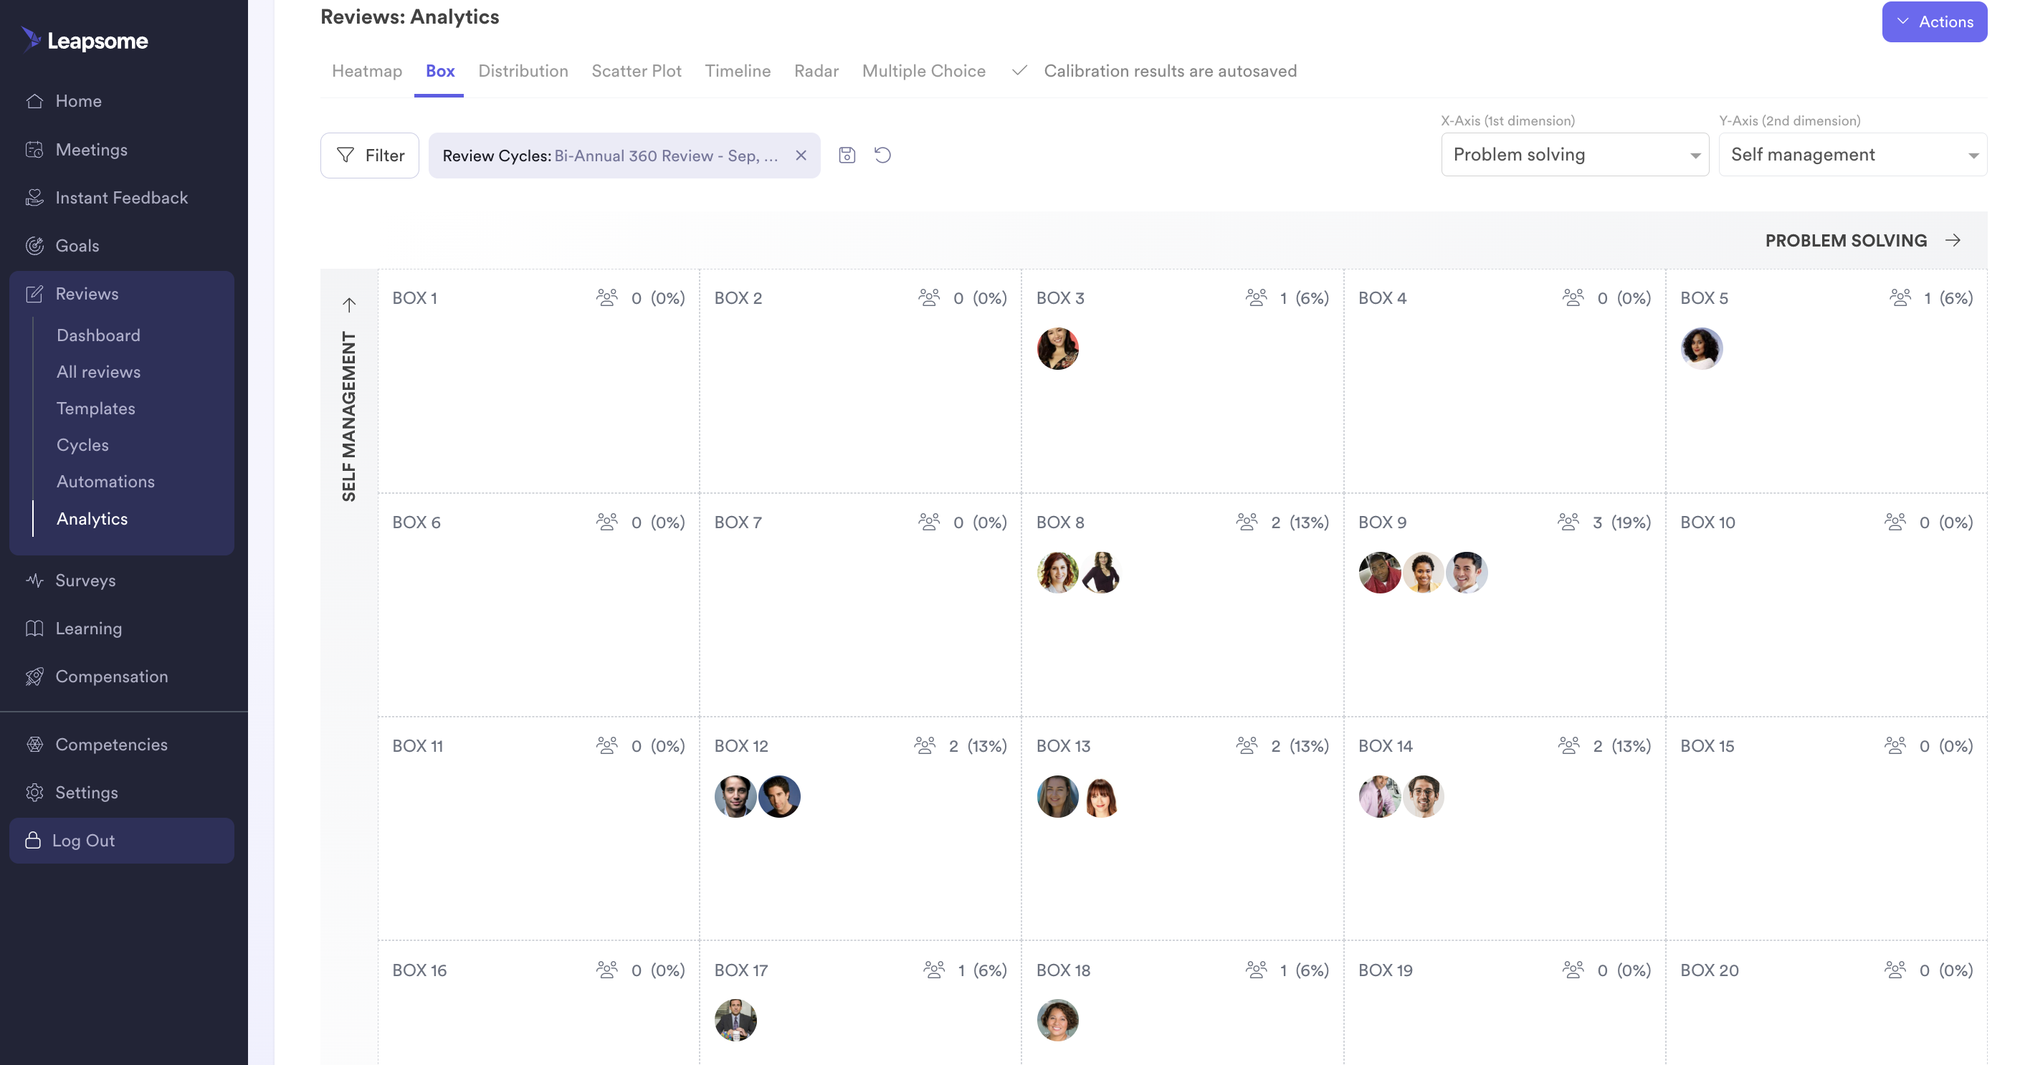The width and height of the screenshot is (2020, 1065).
Task: Open the X-Axis Problem solving dropdown
Action: [1575, 155]
